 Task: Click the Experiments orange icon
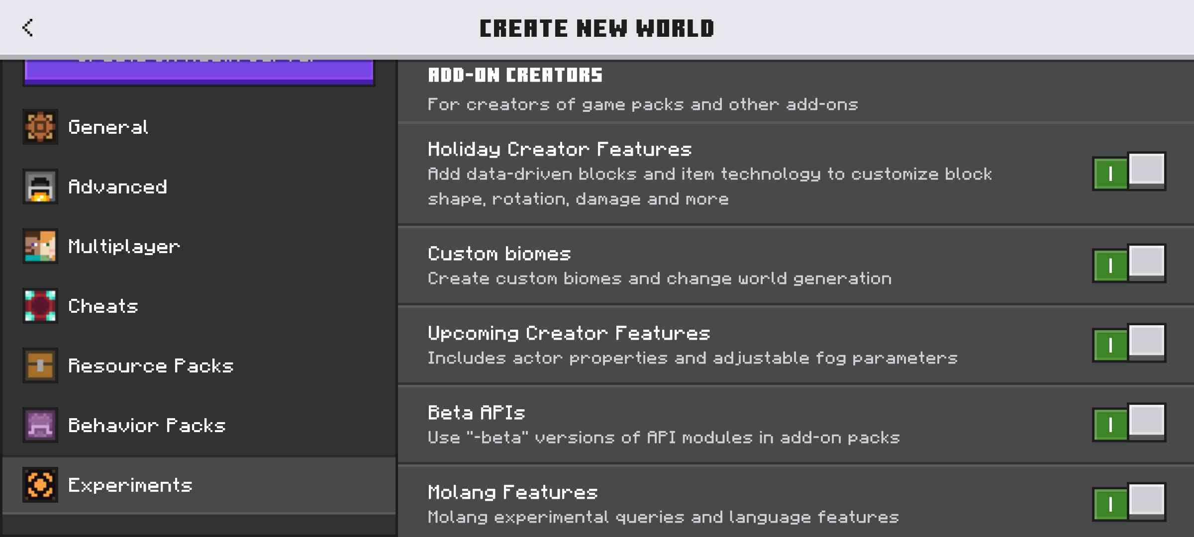pyautogui.click(x=40, y=485)
